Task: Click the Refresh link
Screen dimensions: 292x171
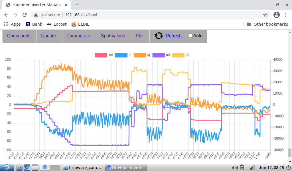Action: coord(173,36)
